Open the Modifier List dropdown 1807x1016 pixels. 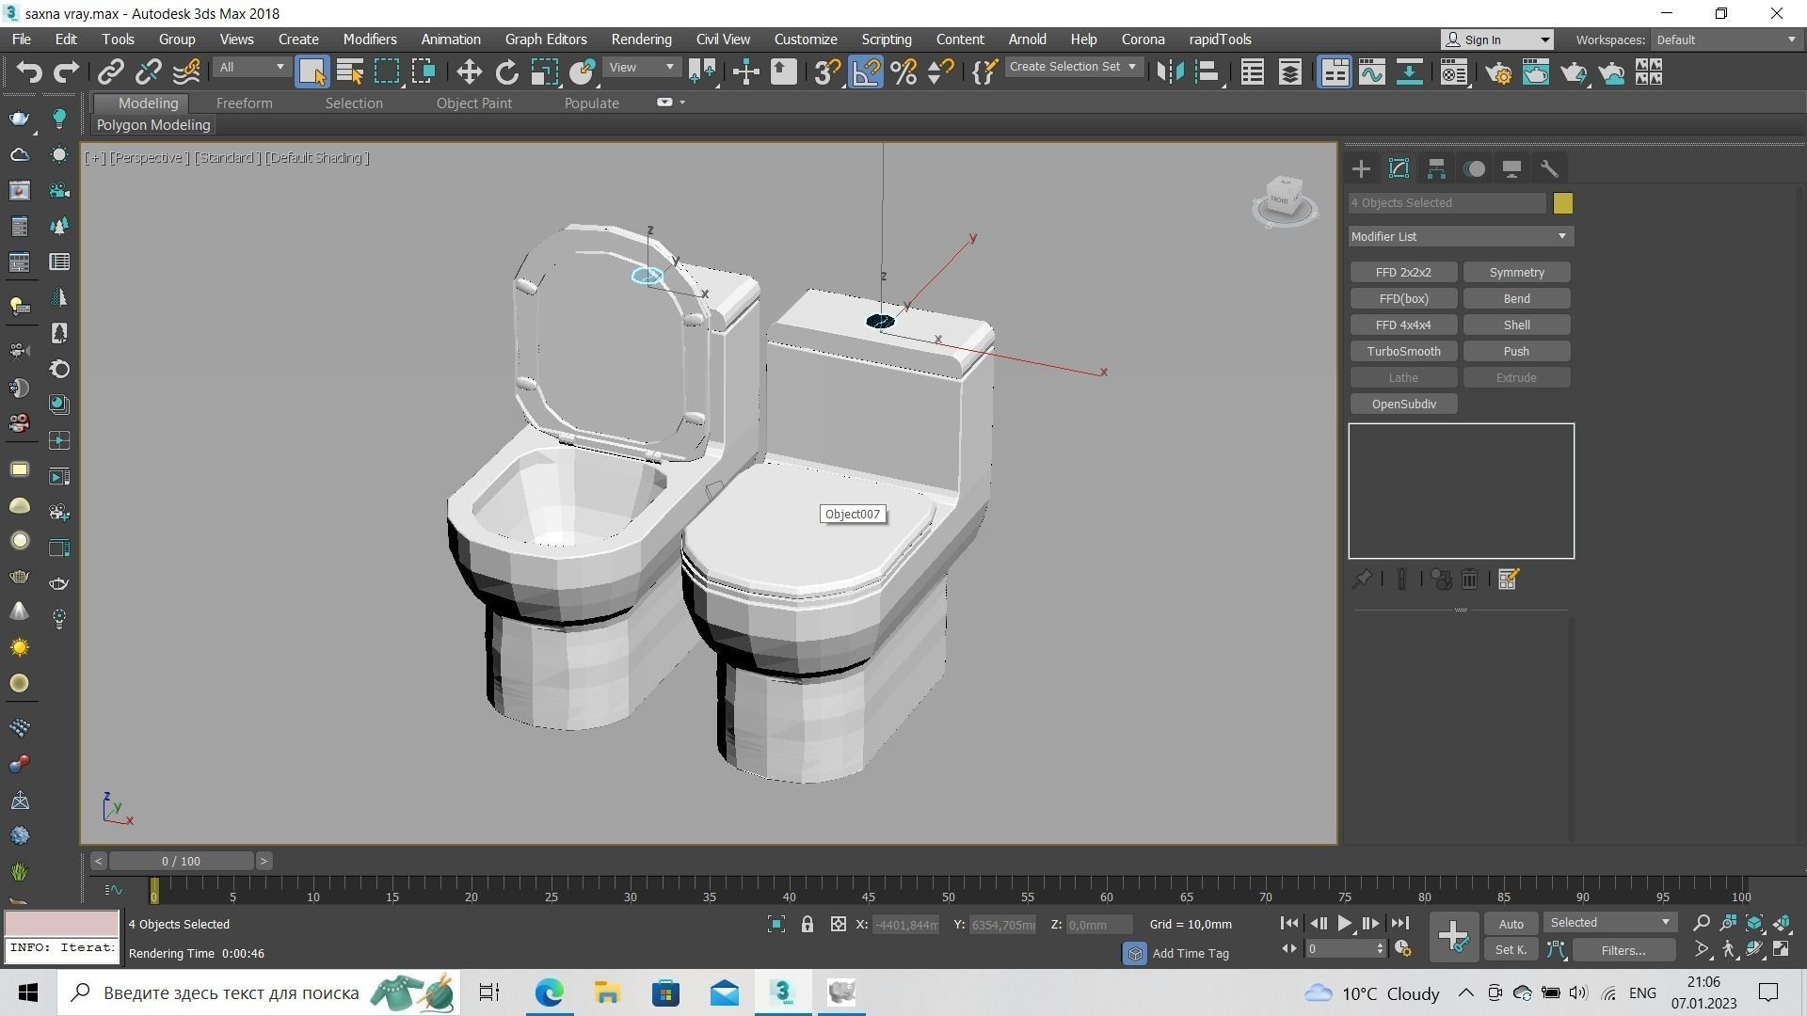[x=1461, y=236]
